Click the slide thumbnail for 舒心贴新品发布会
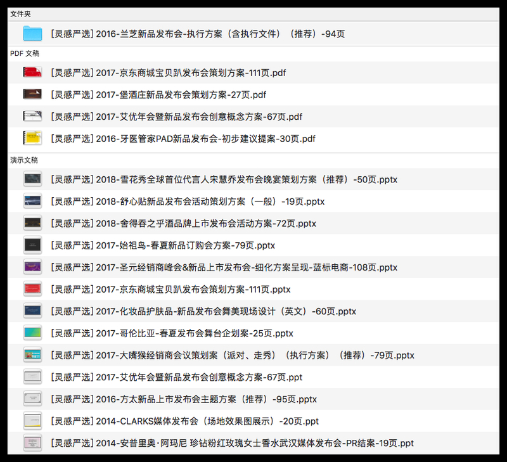Viewport: 507px width, 462px height. (32, 201)
